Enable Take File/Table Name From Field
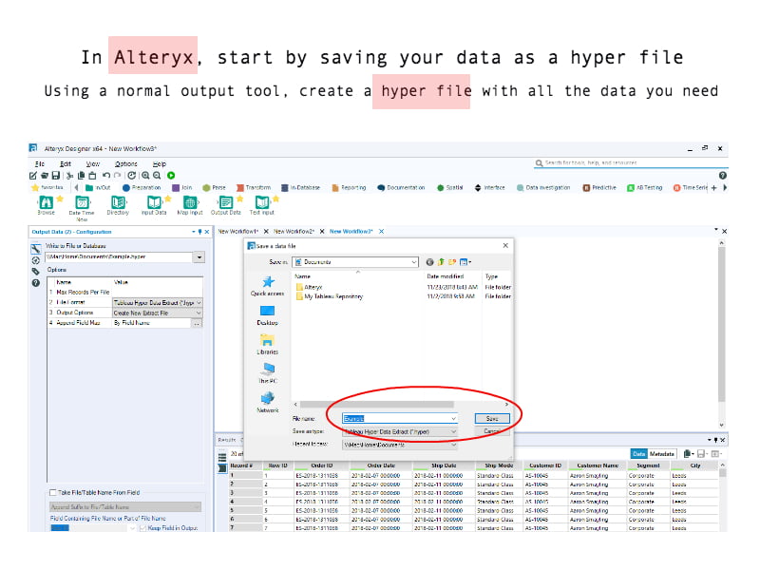This screenshot has width=760, height=570. tap(52, 493)
